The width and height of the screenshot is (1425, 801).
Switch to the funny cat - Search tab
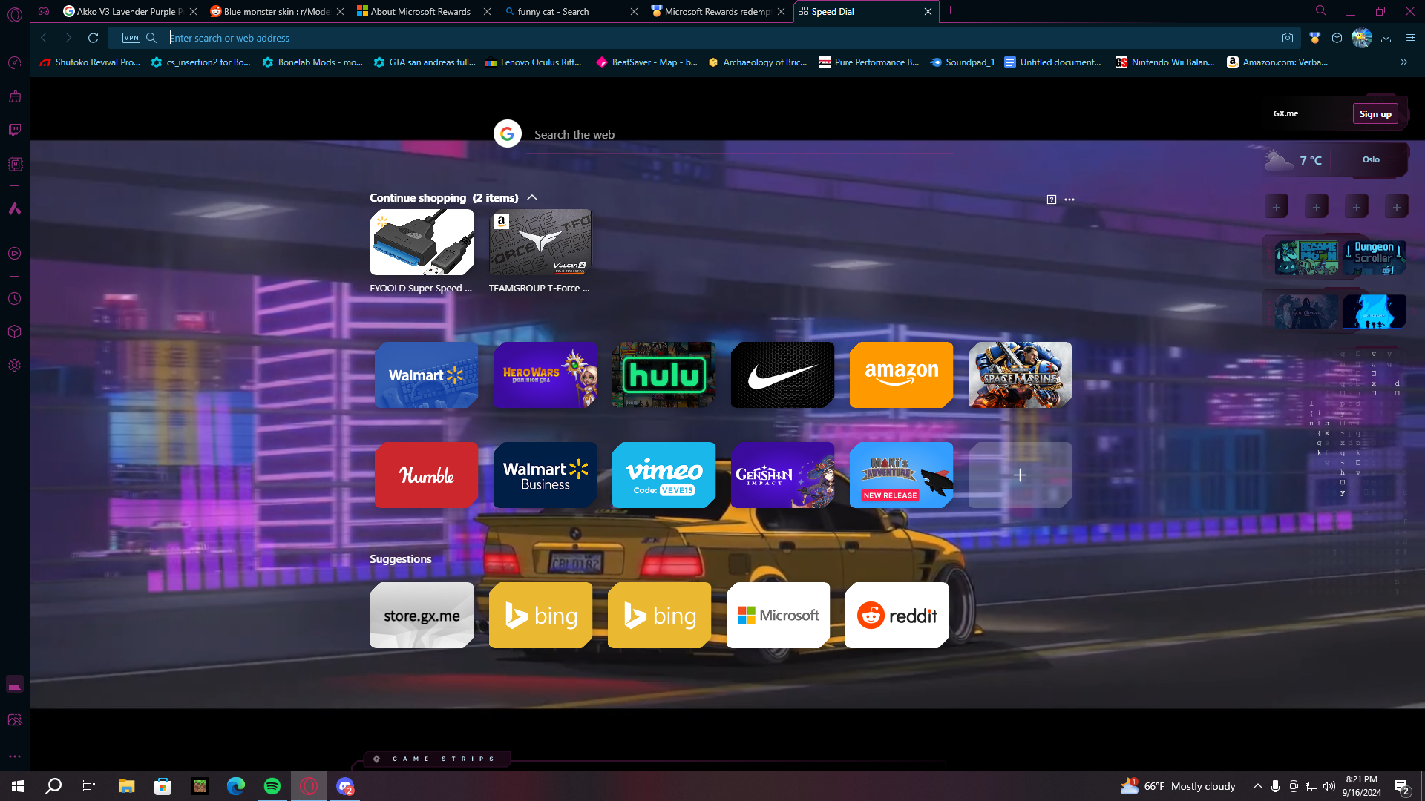tap(553, 12)
